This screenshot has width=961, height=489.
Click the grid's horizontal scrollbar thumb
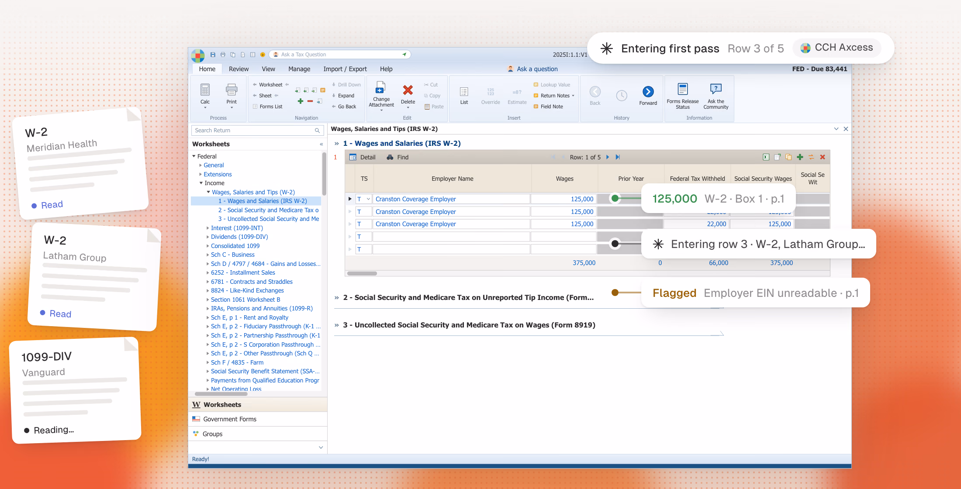pyautogui.click(x=362, y=273)
